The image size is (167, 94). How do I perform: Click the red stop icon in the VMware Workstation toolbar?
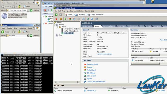tap(45, 10)
